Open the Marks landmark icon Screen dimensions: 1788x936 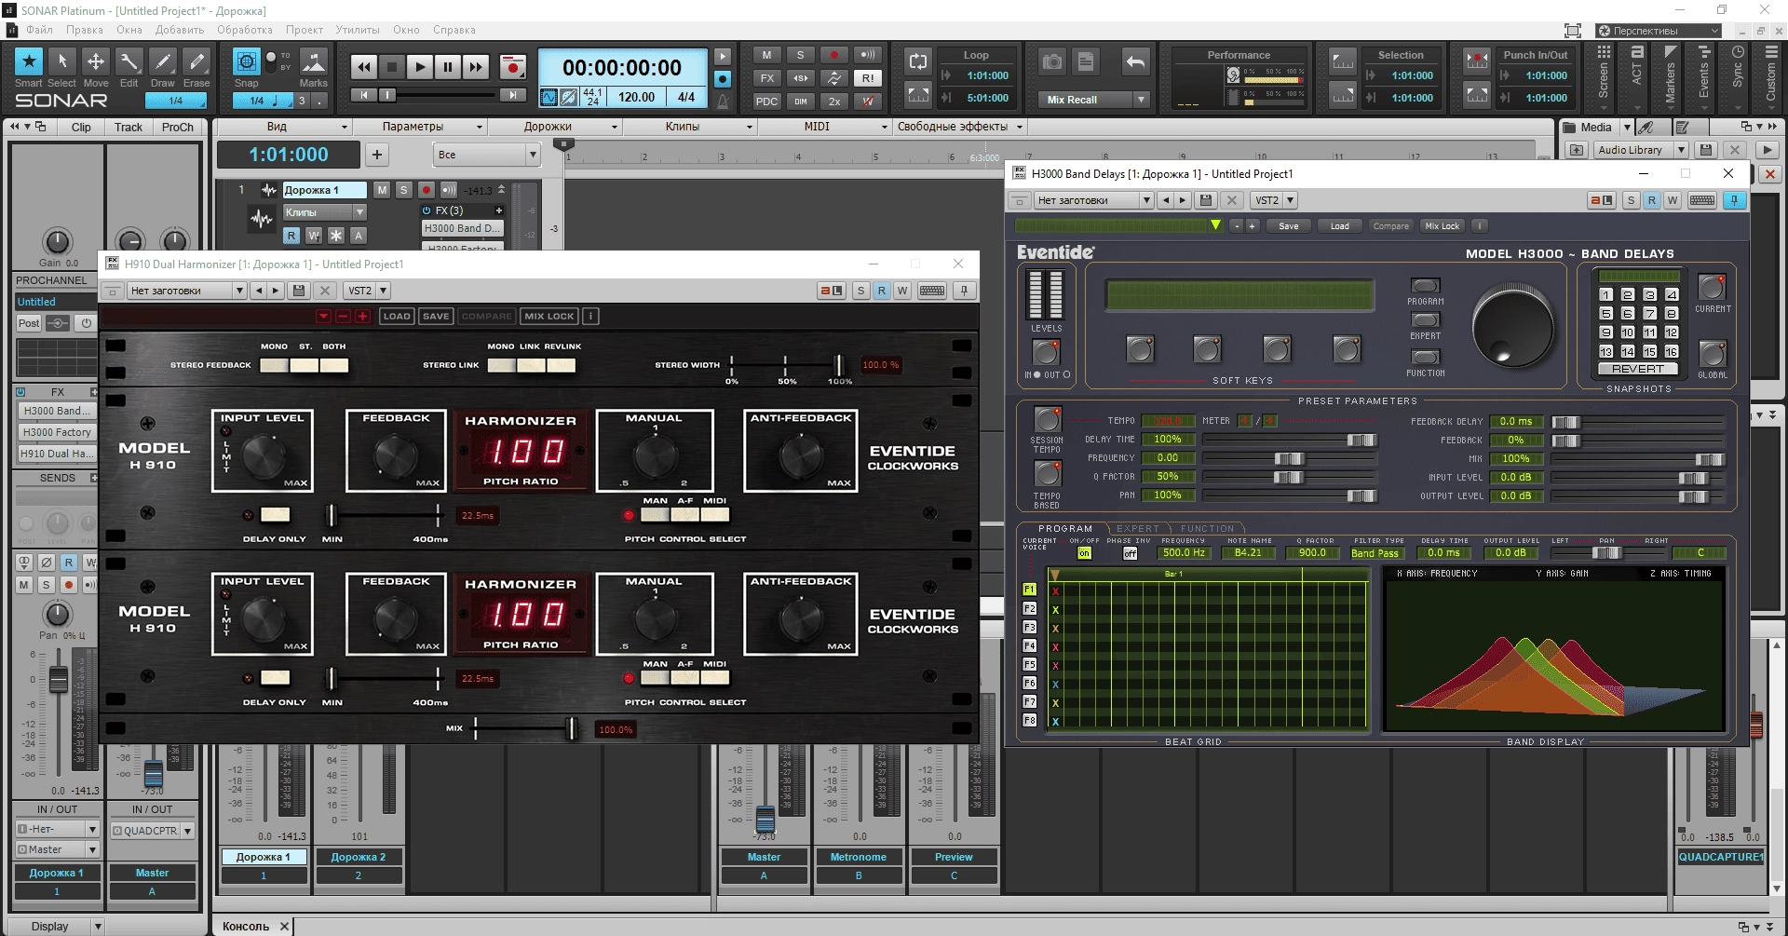click(314, 61)
